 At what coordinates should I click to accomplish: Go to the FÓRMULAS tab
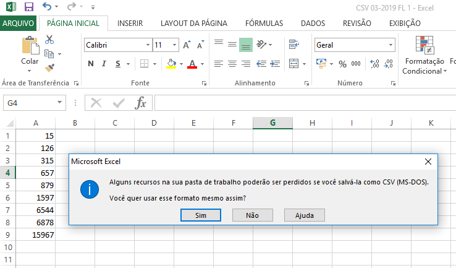[264, 23]
